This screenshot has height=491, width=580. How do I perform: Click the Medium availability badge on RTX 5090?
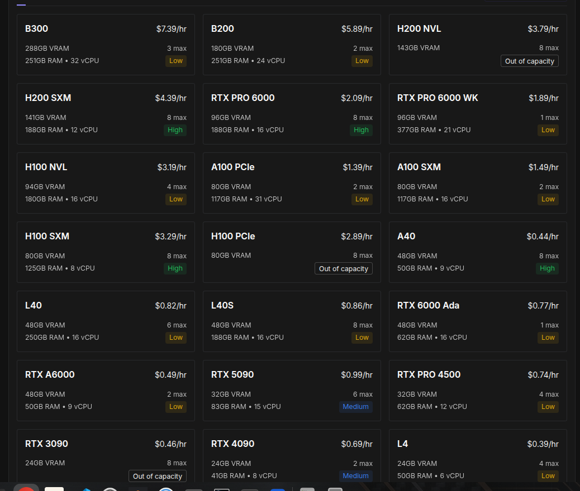(x=355, y=407)
